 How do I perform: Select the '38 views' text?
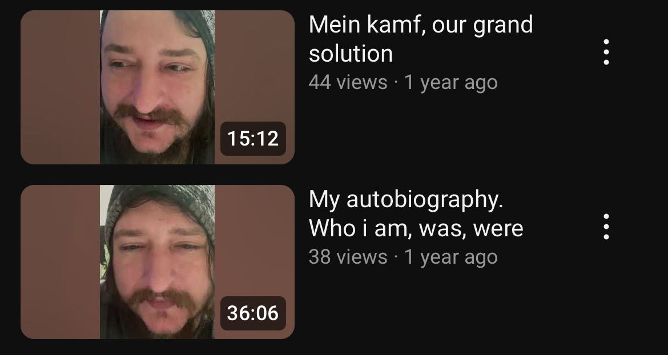348,257
